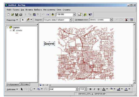Click the New Map File icon

pos(8,15)
